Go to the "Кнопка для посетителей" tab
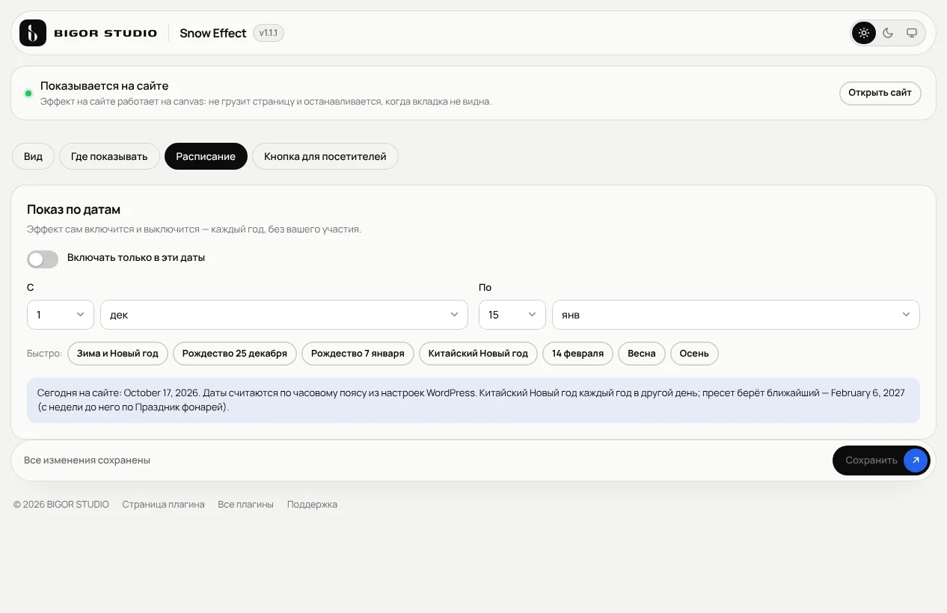The width and height of the screenshot is (947, 613). [x=325, y=156]
